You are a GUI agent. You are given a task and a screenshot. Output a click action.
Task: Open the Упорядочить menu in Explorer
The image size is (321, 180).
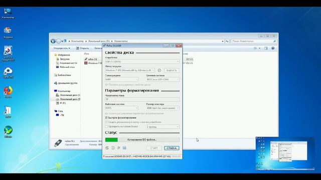(62, 48)
